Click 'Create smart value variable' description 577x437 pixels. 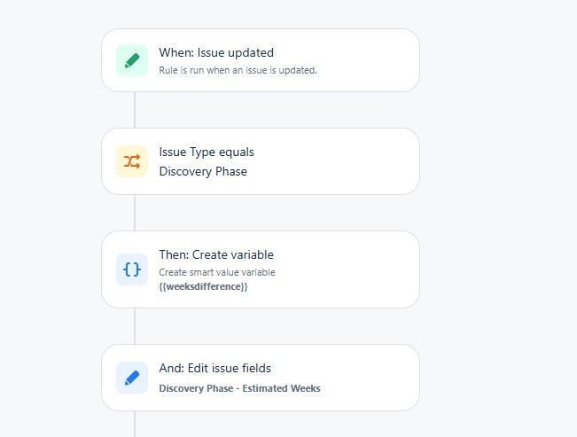click(217, 272)
